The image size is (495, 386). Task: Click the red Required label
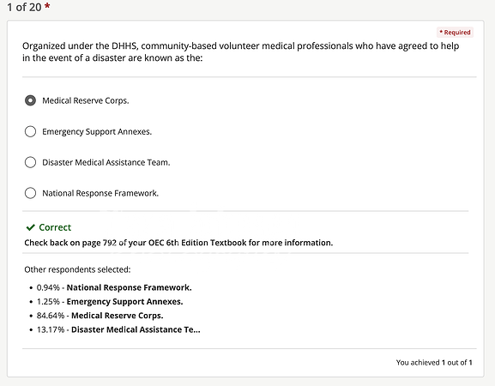[455, 33]
